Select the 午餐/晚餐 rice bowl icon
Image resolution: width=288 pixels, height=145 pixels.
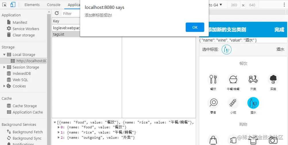(x=233, y=79)
